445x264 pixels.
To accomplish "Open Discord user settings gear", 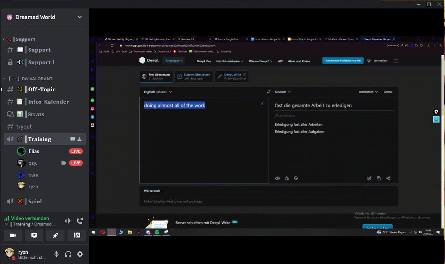I will 80,254.
